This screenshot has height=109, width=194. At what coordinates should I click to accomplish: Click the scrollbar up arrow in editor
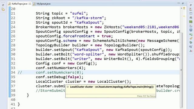point(181,8)
